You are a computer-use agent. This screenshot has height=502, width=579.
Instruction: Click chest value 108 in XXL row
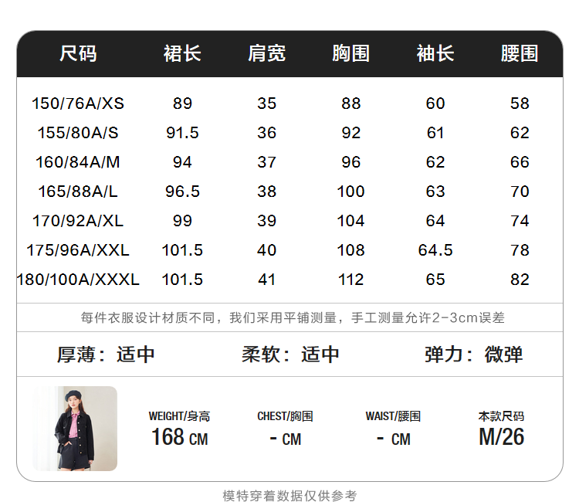click(350, 250)
